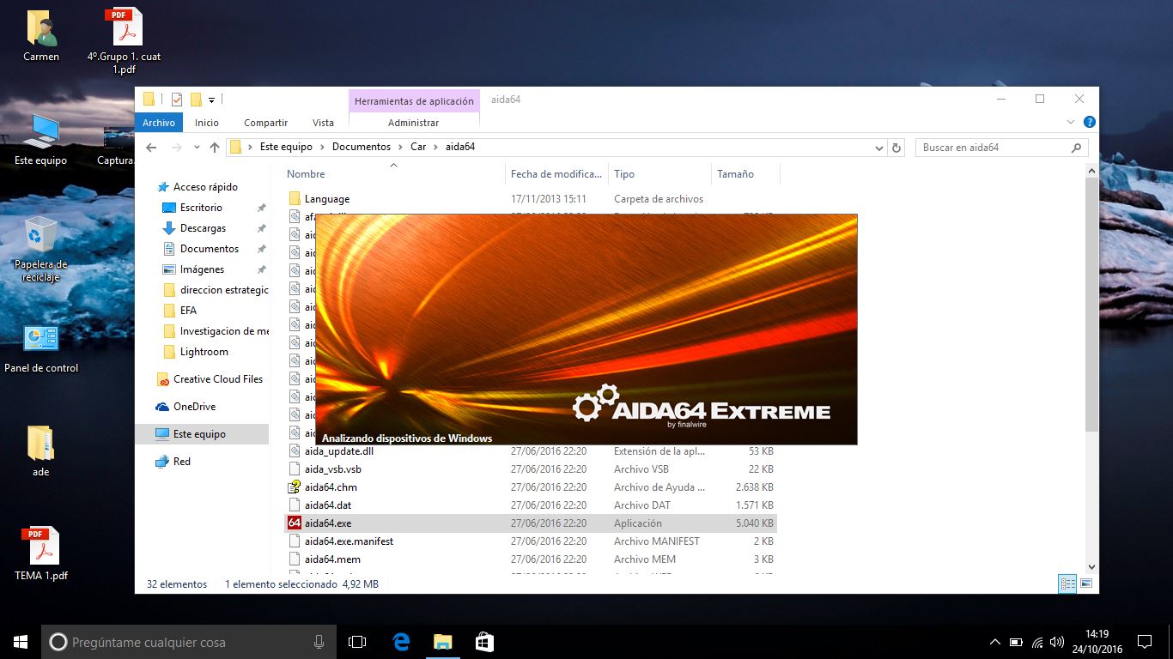This screenshot has width=1173, height=659.
Task: Click Documentos in the address breadcrumb
Action: pos(361,147)
